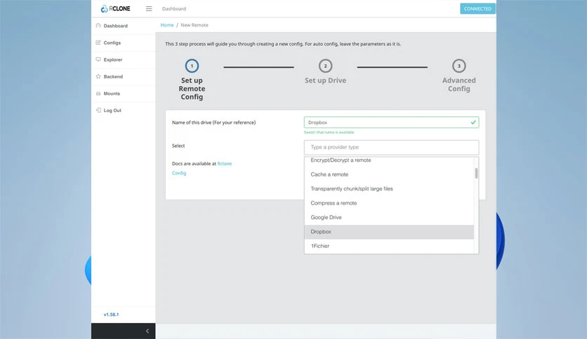Collapse sidebar with the chevron arrow
Screen dimensions: 587x339
(147, 331)
